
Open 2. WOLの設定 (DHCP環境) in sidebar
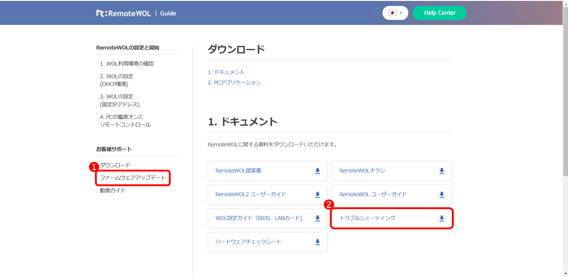[117, 80]
